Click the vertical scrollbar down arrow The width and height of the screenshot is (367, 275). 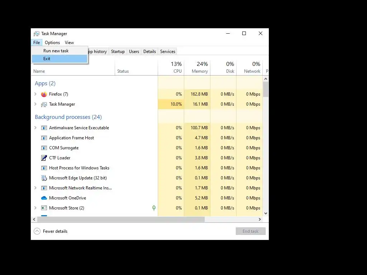[x=266, y=213]
